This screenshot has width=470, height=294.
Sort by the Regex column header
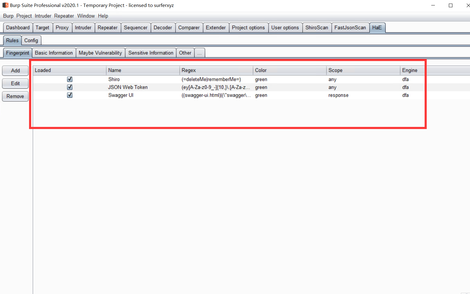[216, 70]
